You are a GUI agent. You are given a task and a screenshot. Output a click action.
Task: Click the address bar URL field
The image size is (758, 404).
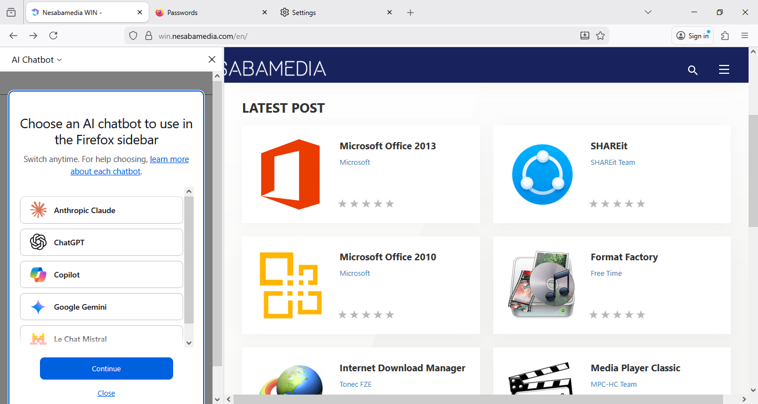(355, 36)
